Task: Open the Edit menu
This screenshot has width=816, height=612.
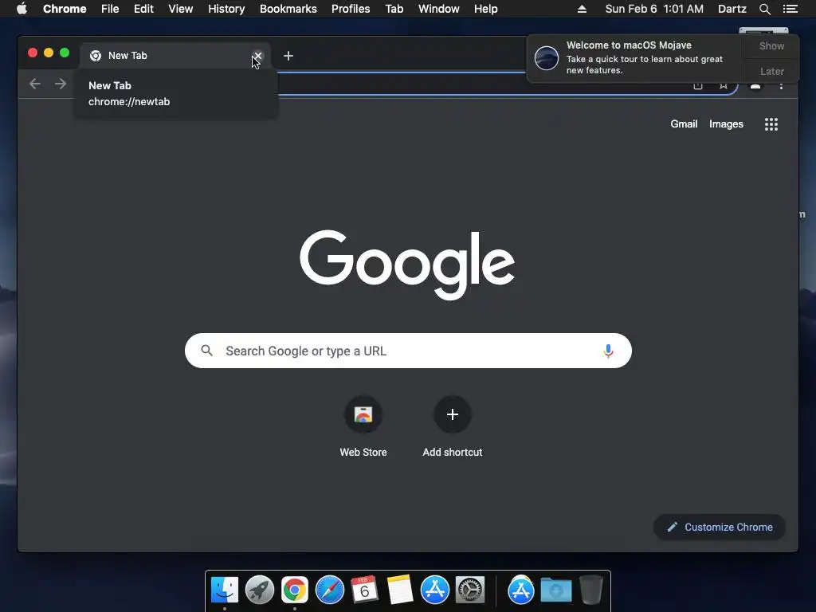Action: (x=143, y=9)
